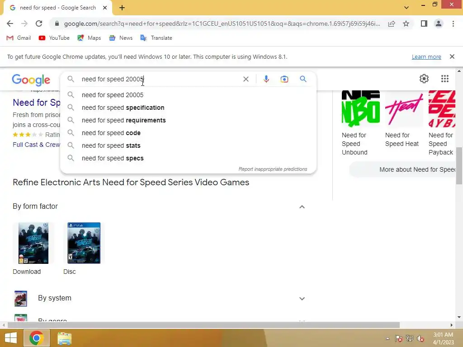463x347 pixels.
Task: Click the Google logo
Action: pyautogui.click(x=31, y=80)
